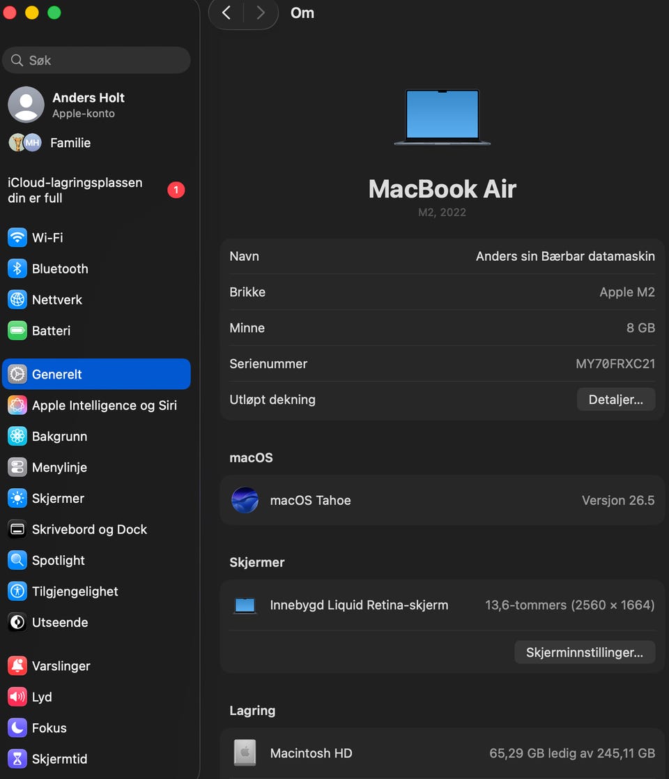Viewport: 669px width, 779px height.
Task: Open the Varslinger icon
Action: [17, 666]
